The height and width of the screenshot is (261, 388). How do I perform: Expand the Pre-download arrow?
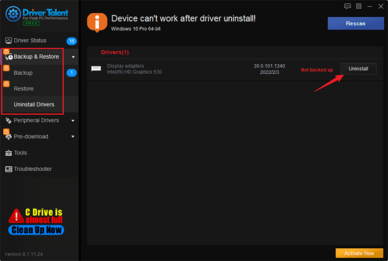(x=73, y=136)
